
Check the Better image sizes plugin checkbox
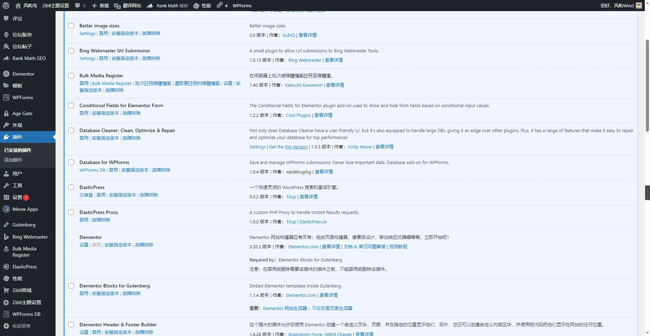(71, 26)
